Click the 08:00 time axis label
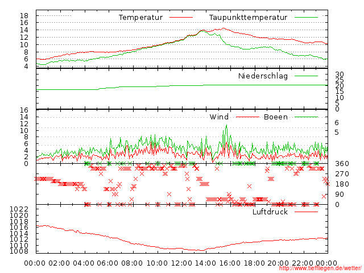Viewport: 364px width, 273px height. [132, 263]
